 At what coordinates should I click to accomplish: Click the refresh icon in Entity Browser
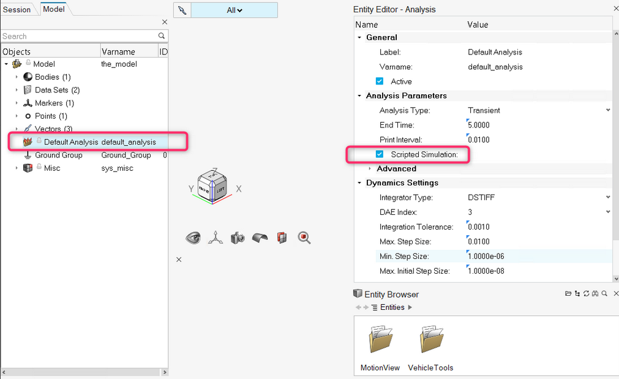586,294
